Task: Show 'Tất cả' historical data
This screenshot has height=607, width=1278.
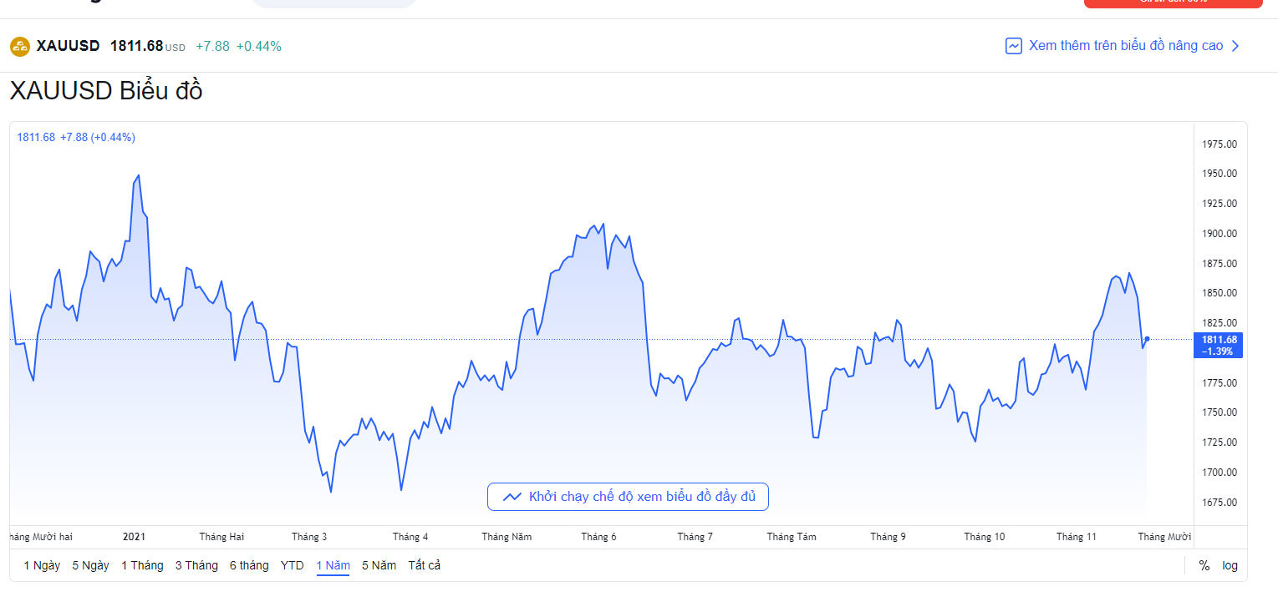Action: tap(424, 565)
